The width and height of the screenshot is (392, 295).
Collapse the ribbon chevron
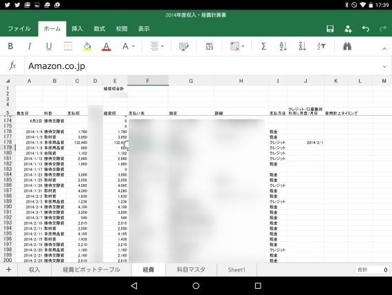pos(384,49)
